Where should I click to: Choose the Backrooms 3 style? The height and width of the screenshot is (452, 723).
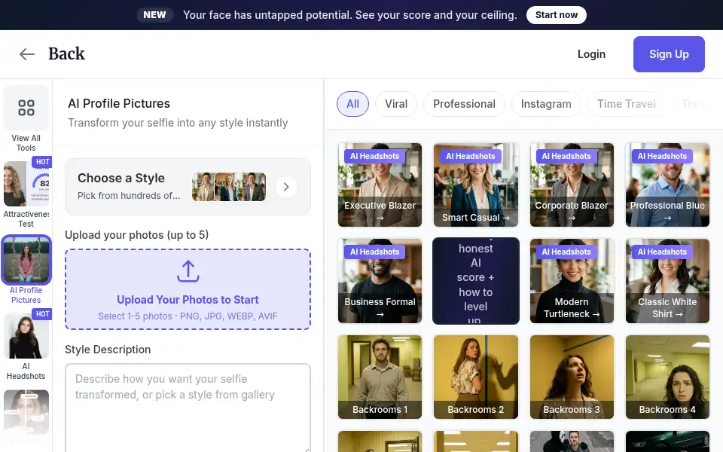point(572,377)
